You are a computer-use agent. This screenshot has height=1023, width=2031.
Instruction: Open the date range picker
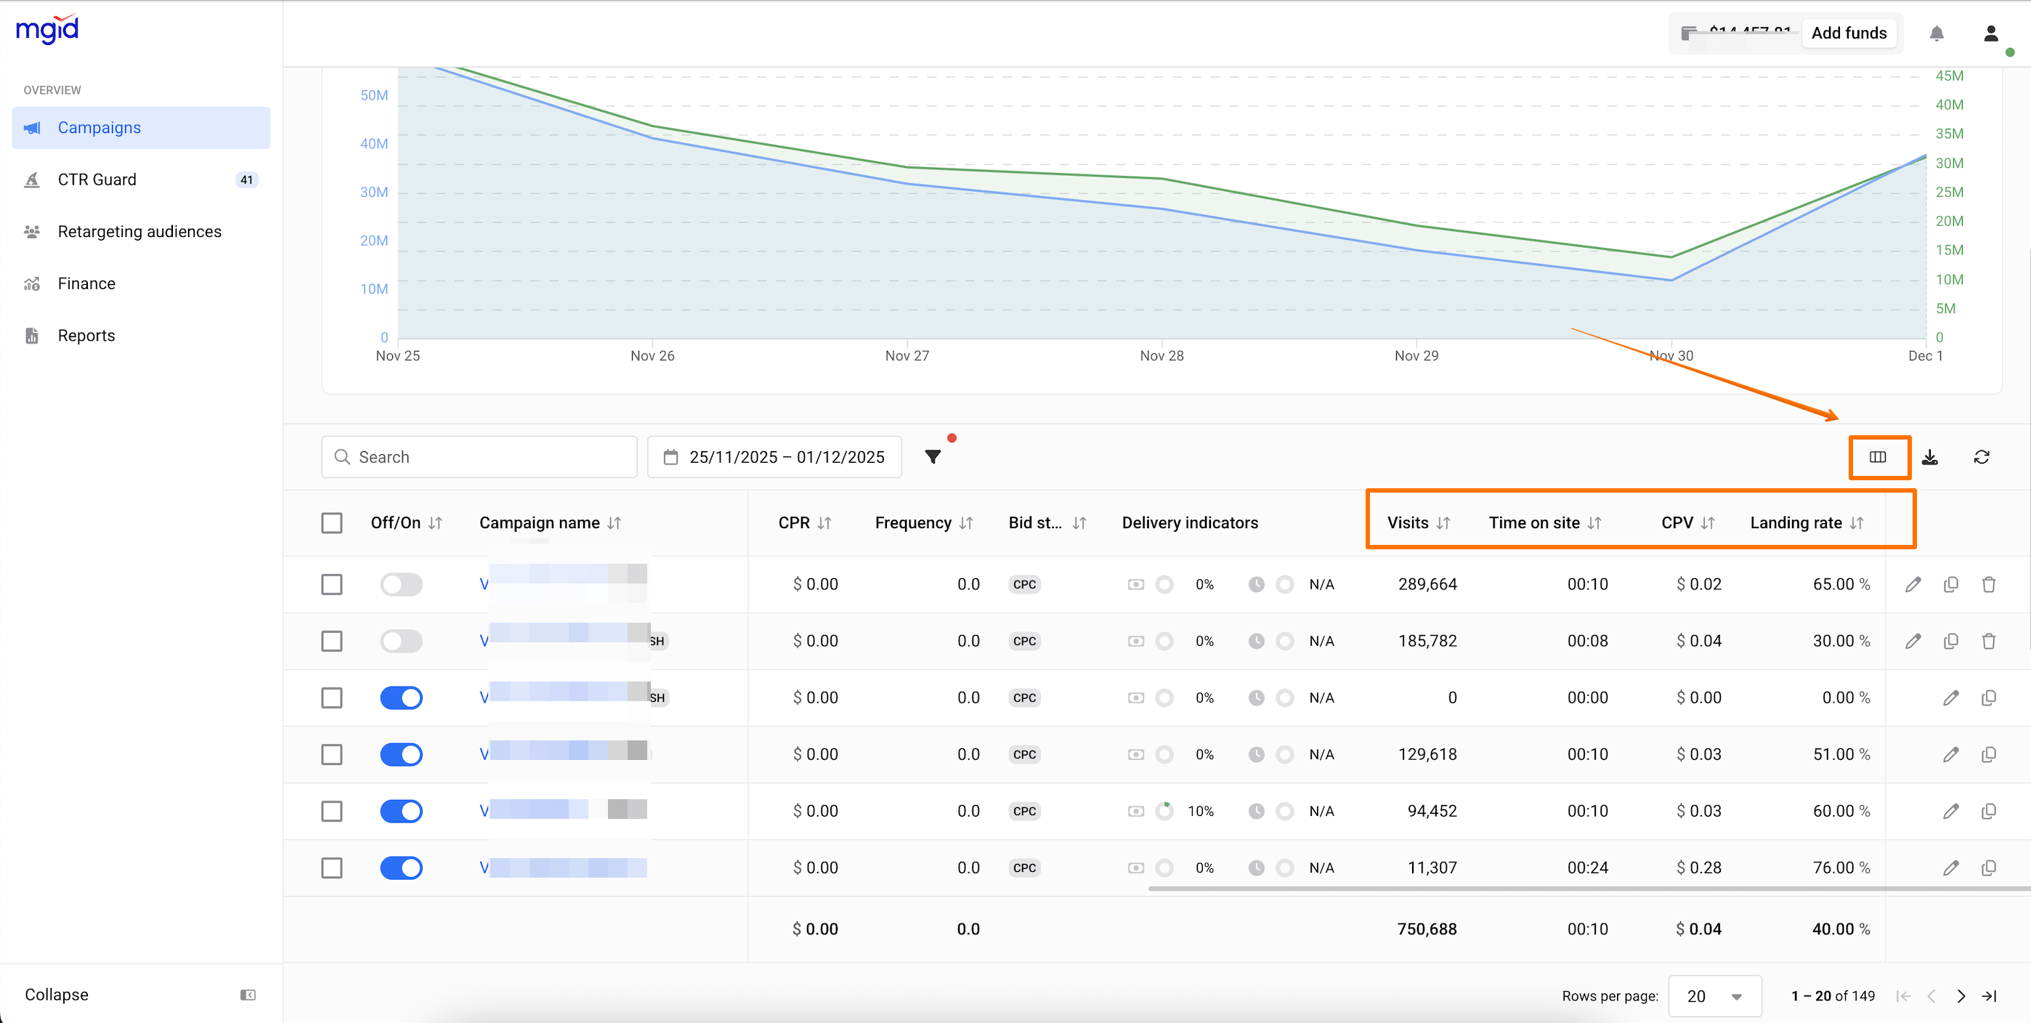click(774, 457)
